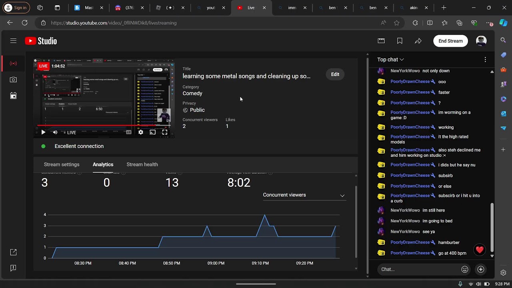Open the Copilot icon
The width and height of the screenshot is (512, 288).
pos(504,23)
